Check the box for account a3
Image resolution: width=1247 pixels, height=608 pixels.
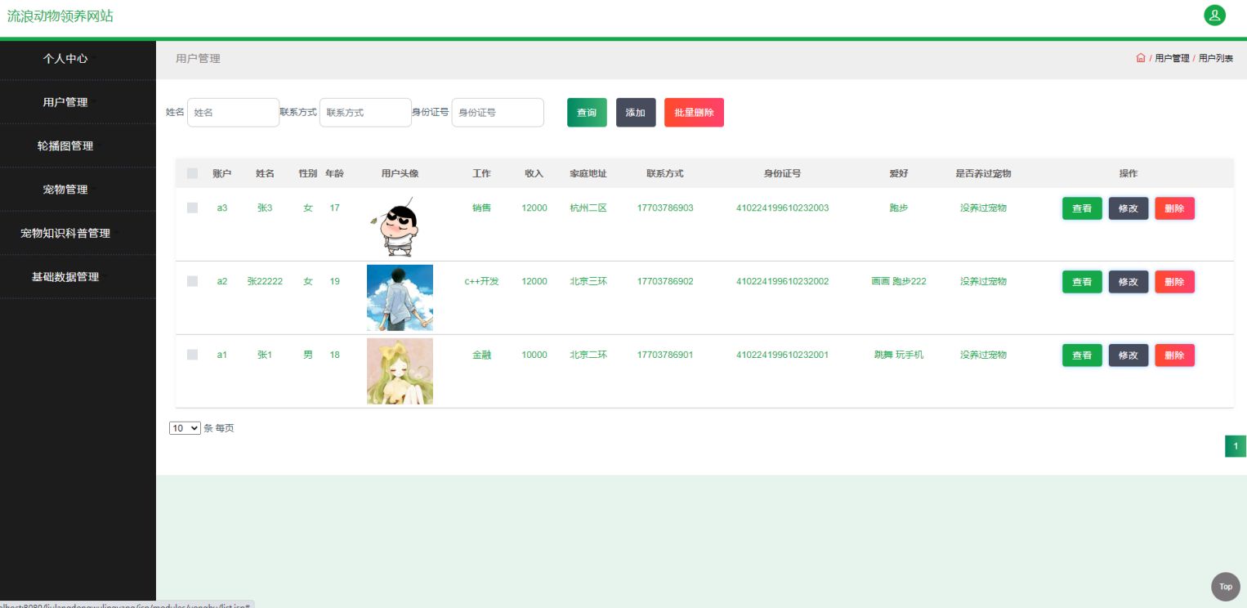point(192,208)
